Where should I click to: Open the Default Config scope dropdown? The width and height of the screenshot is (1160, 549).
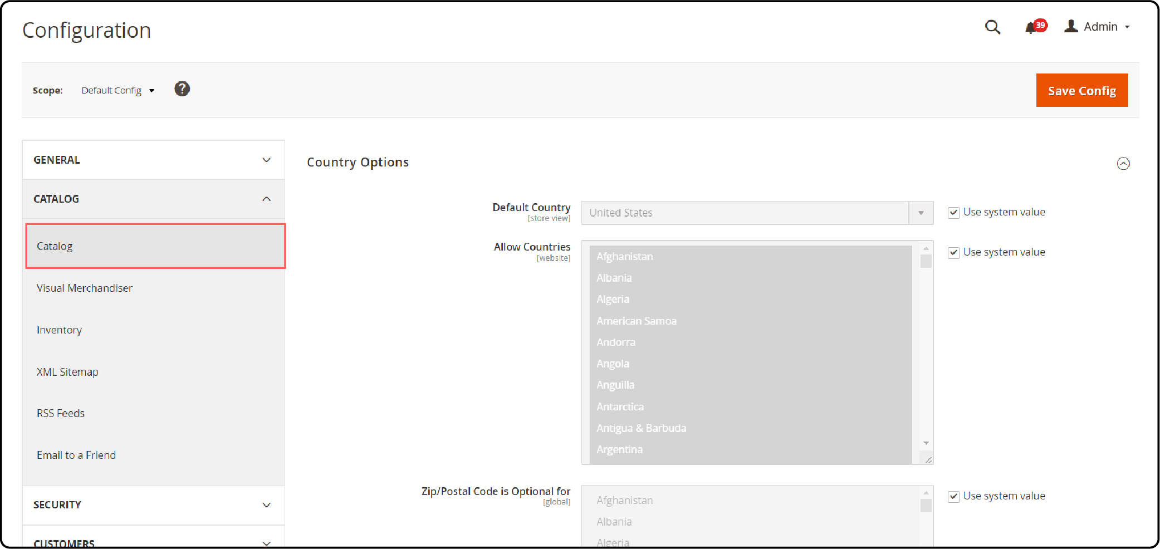pyautogui.click(x=118, y=90)
